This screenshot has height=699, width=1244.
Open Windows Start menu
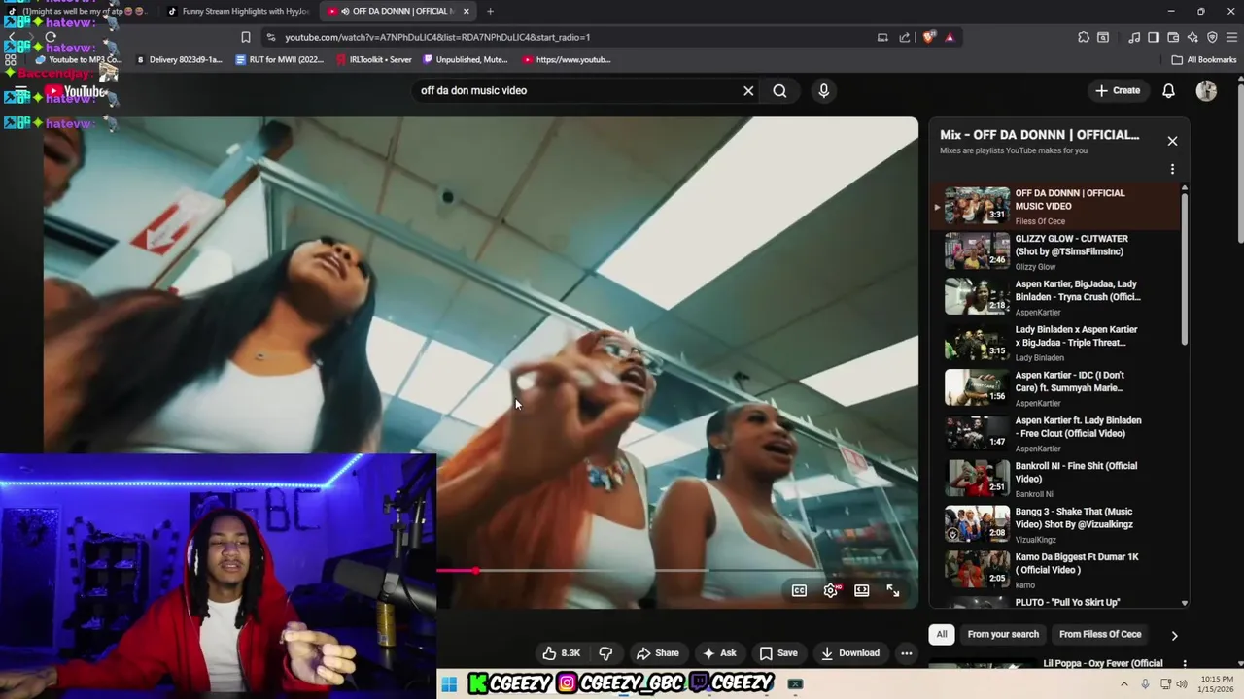pos(449,684)
